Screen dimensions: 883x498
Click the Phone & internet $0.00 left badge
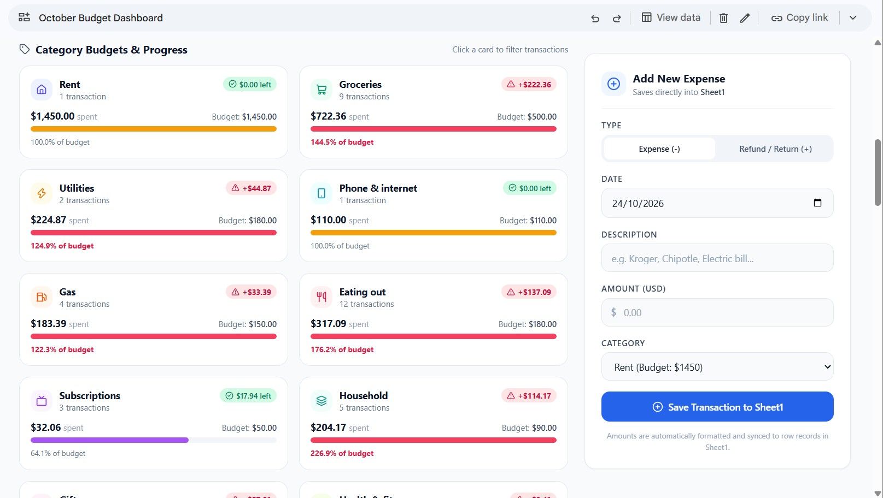point(530,188)
